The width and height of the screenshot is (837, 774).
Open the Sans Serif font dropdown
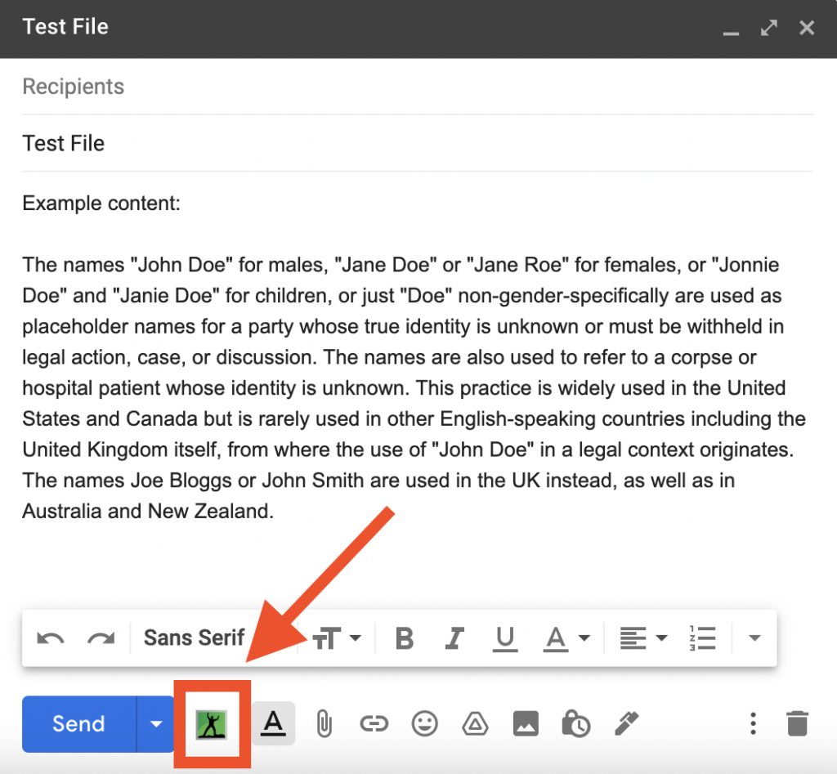coord(194,638)
